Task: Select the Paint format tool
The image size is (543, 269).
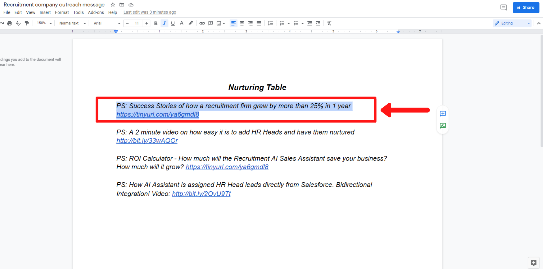Action: 27,23
